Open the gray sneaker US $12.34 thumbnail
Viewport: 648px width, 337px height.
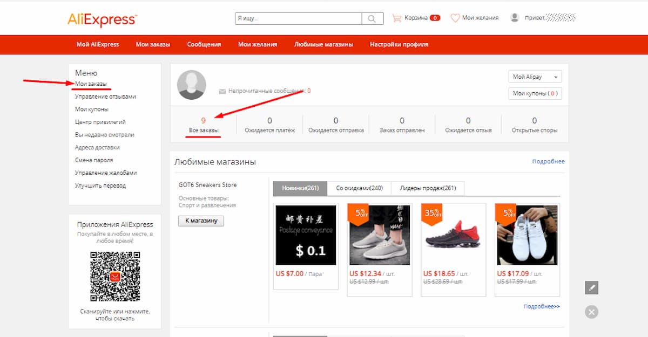[380, 235]
